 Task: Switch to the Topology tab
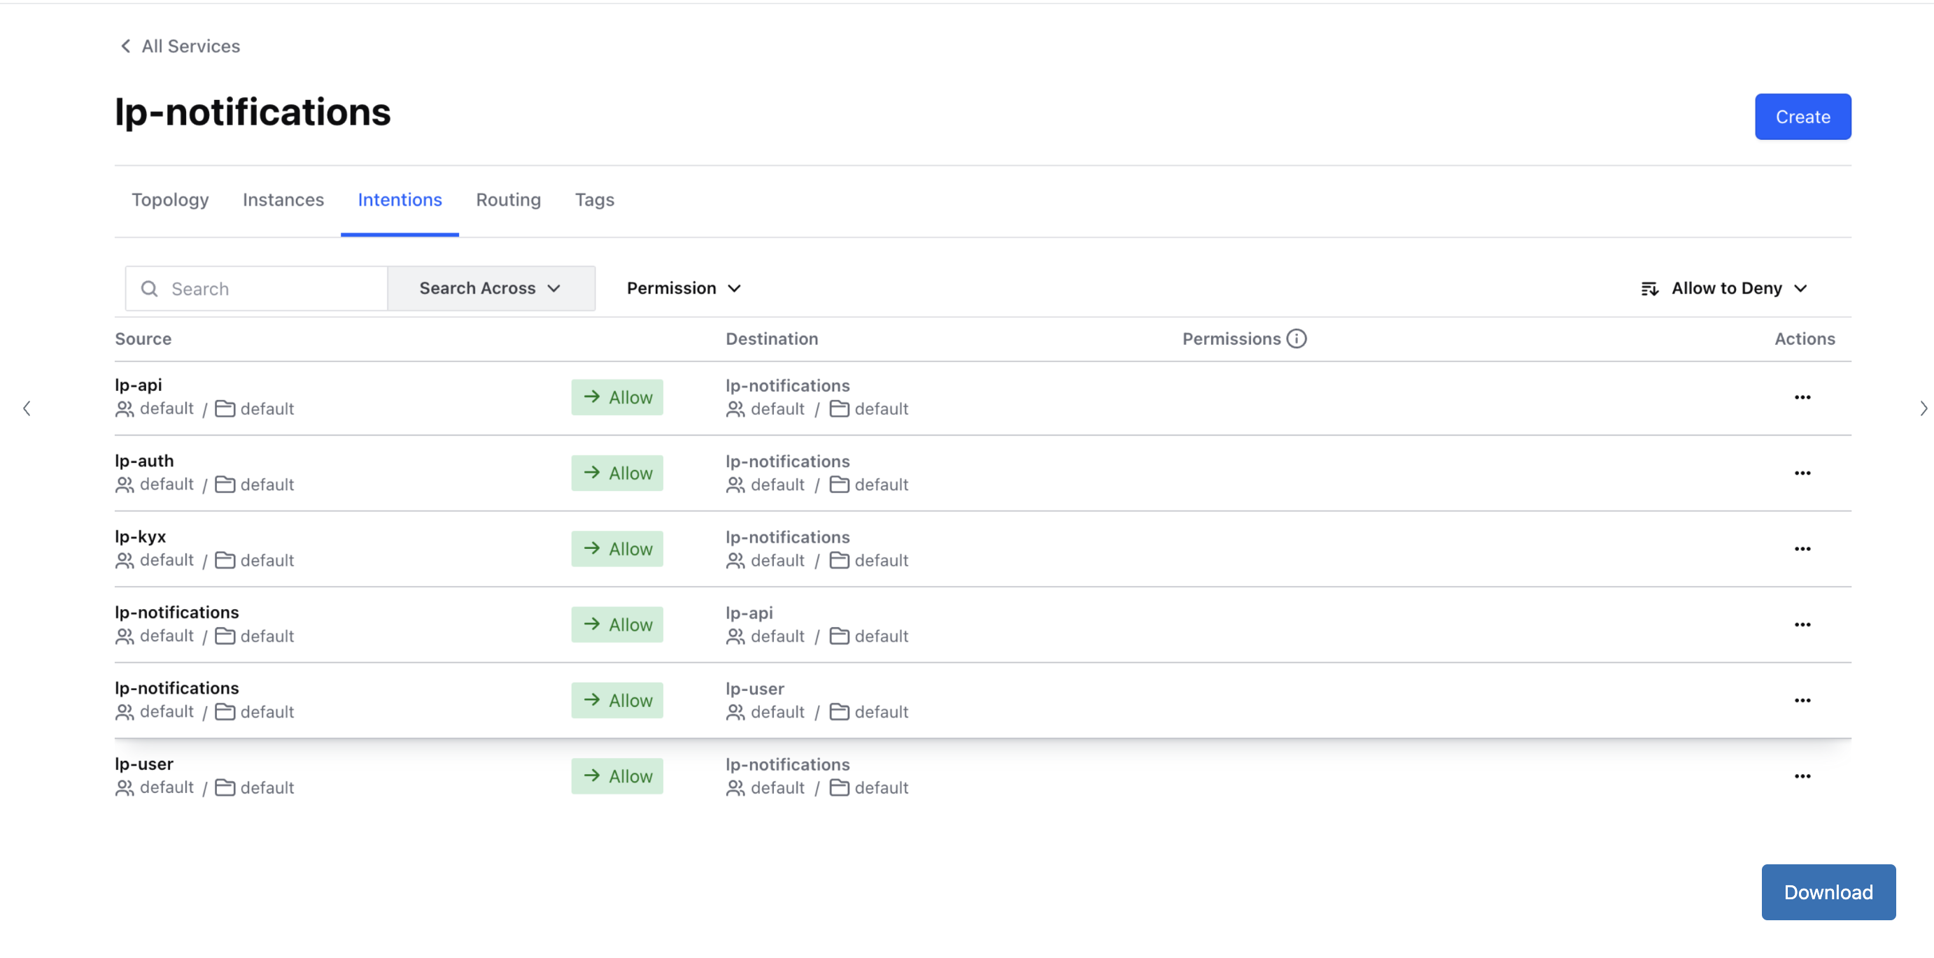(169, 200)
